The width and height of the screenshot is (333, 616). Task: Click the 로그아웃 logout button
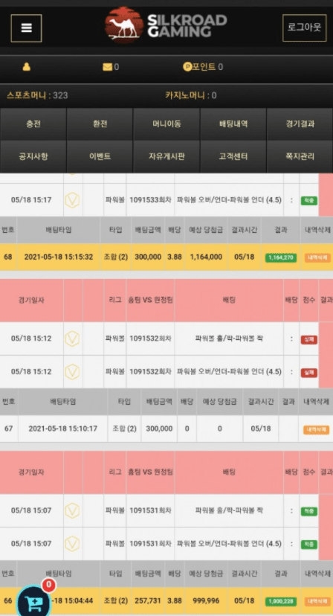click(x=304, y=28)
